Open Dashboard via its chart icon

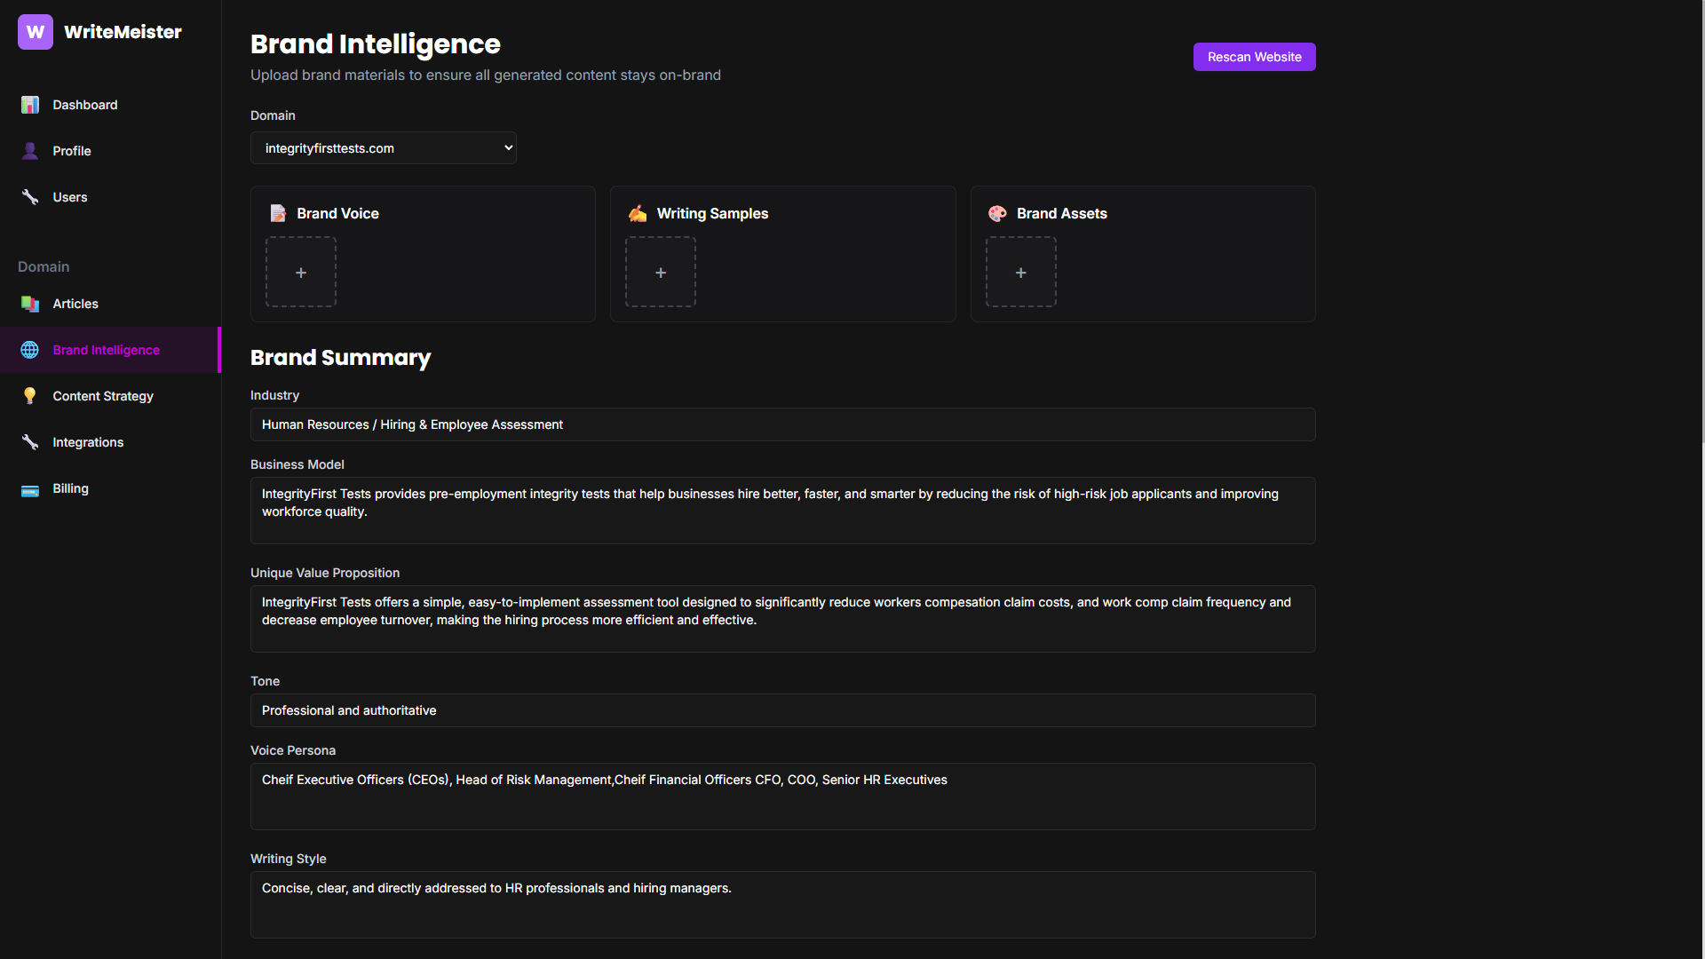click(30, 105)
